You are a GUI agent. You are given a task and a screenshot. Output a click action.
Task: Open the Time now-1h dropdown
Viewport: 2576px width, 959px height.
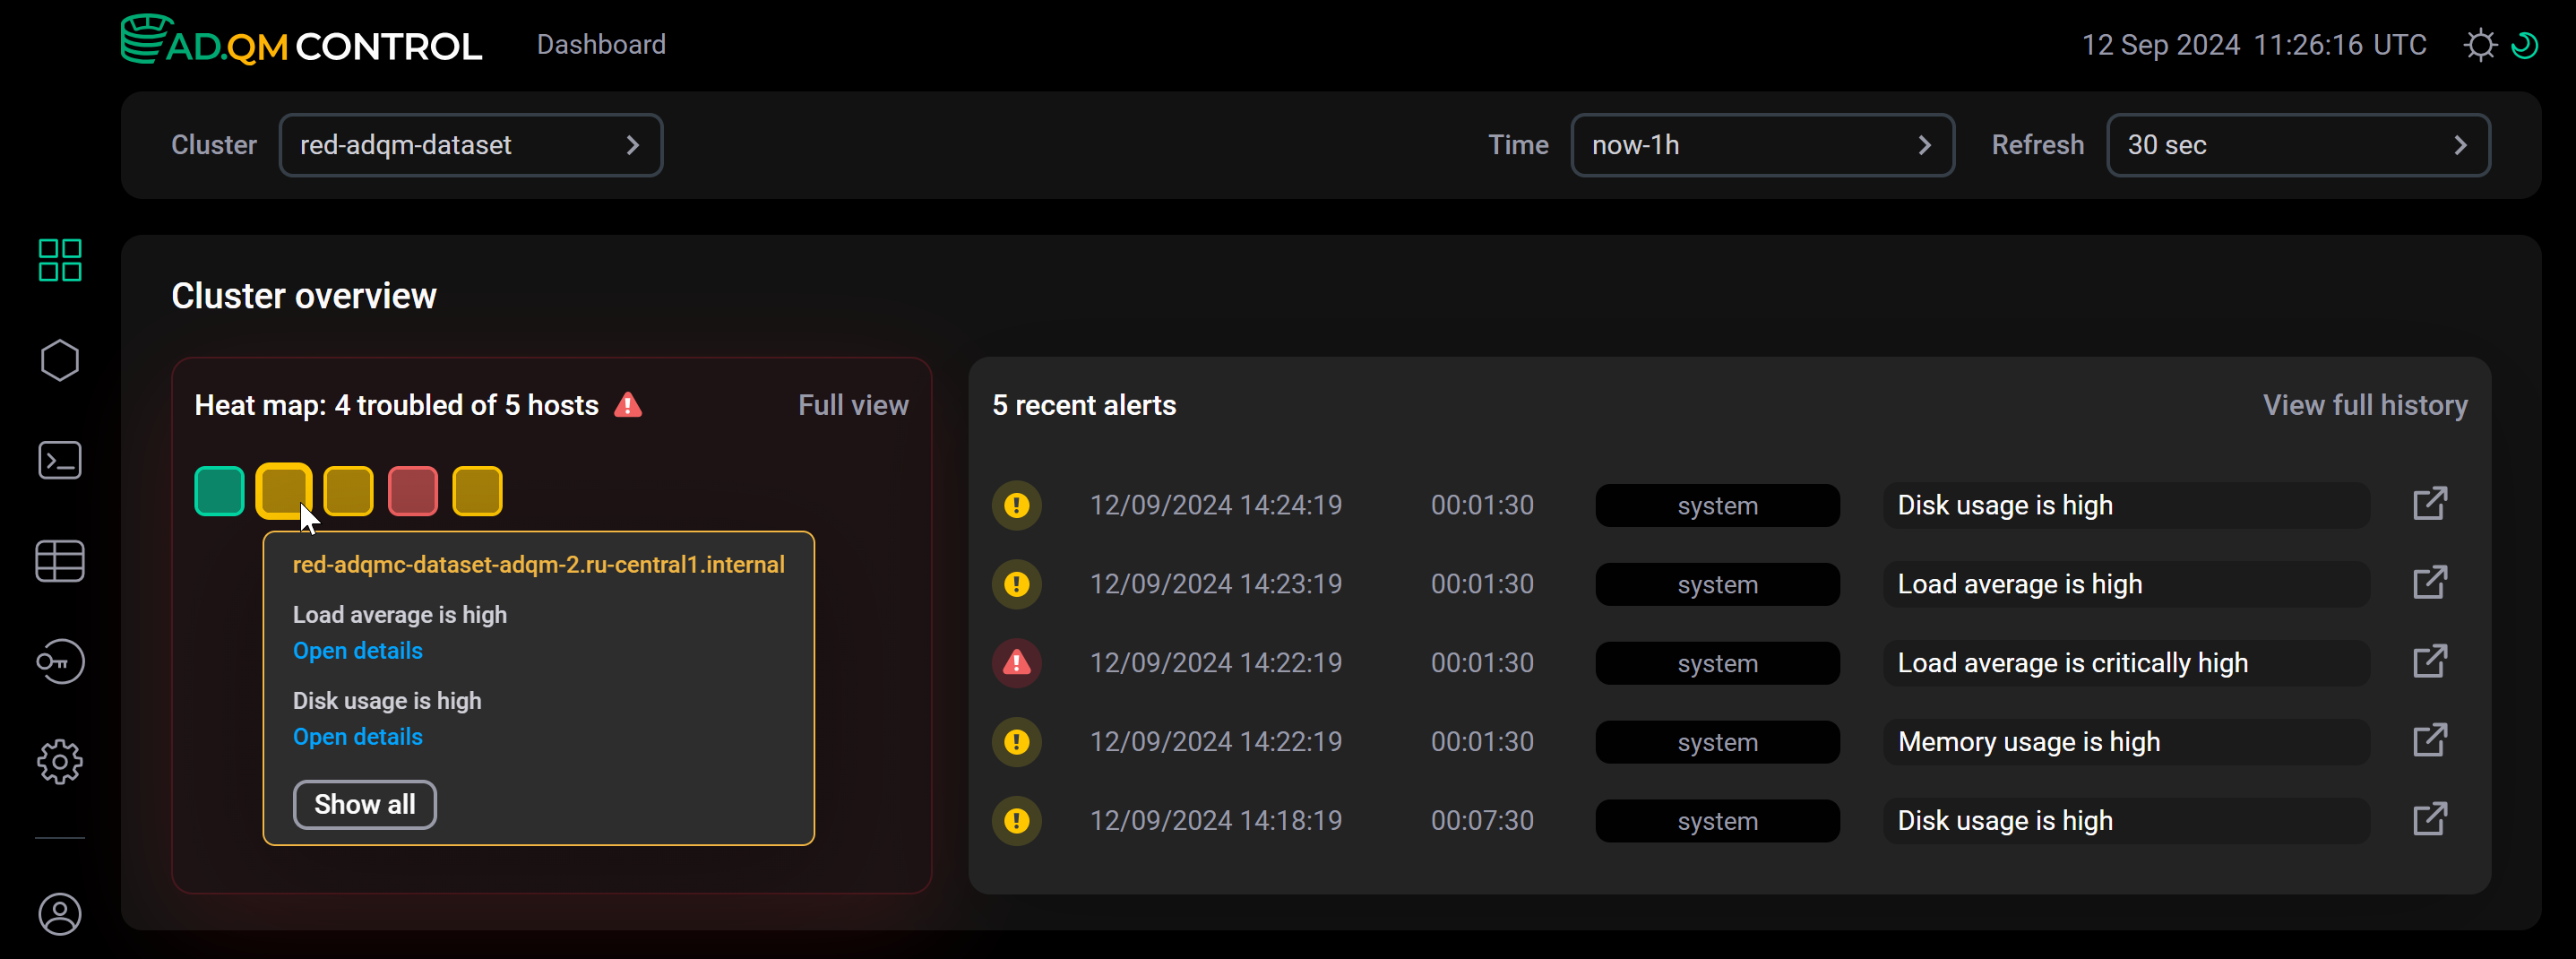[1761, 145]
